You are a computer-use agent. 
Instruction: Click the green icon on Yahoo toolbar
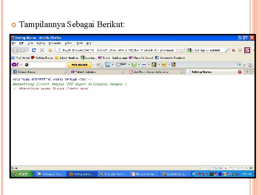point(134,65)
